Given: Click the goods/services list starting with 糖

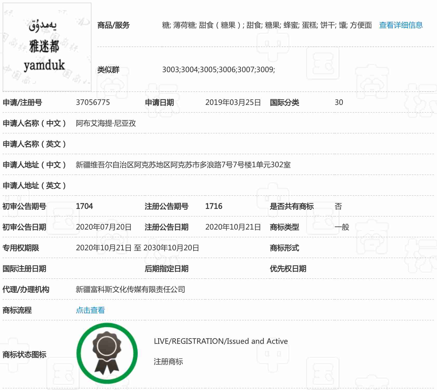Looking at the screenshot, I should coord(267,25).
